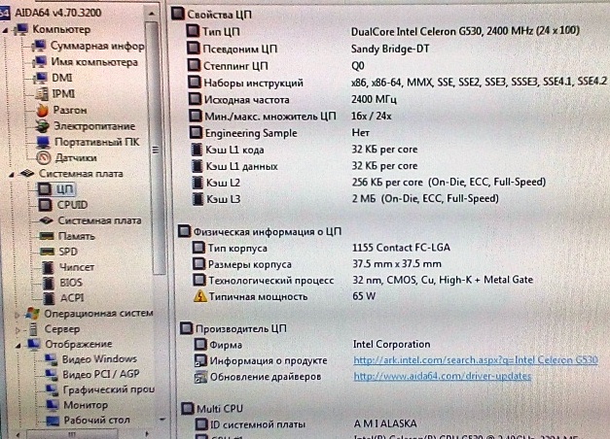Click the tree panel scroll-down arrow
The height and width of the screenshot is (439, 610).
point(162,420)
